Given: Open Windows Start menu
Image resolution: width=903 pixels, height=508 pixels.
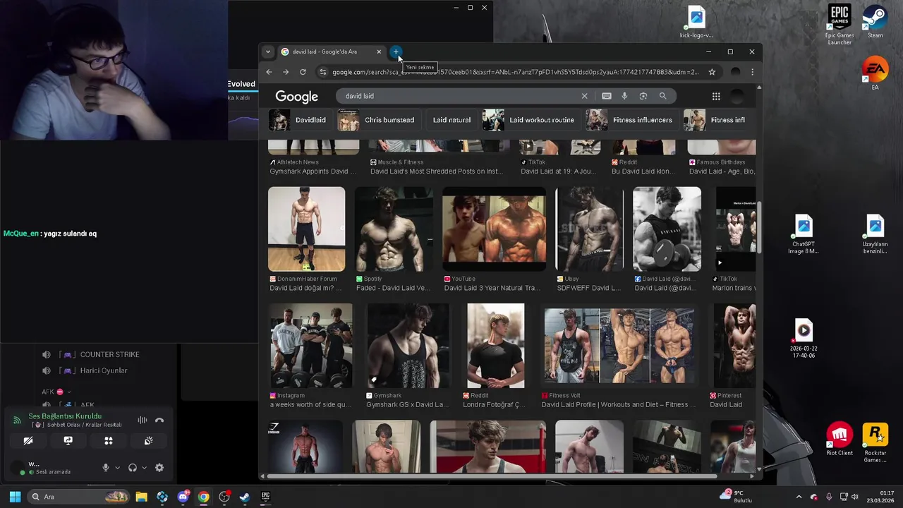Looking at the screenshot, I should tap(15, 497).
